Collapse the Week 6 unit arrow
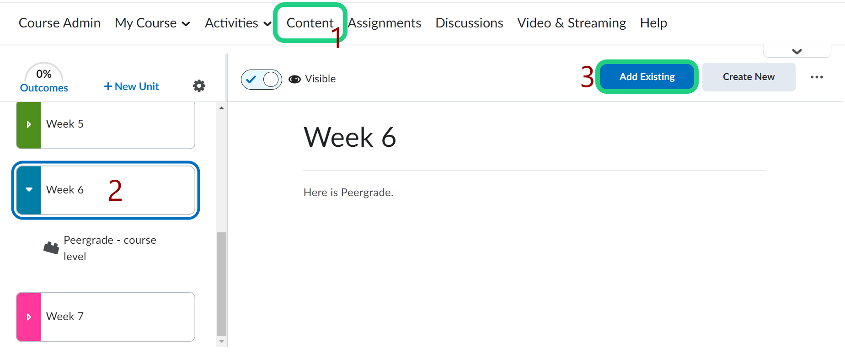Screen dimensions: 845x354 [x=29, y=190]
